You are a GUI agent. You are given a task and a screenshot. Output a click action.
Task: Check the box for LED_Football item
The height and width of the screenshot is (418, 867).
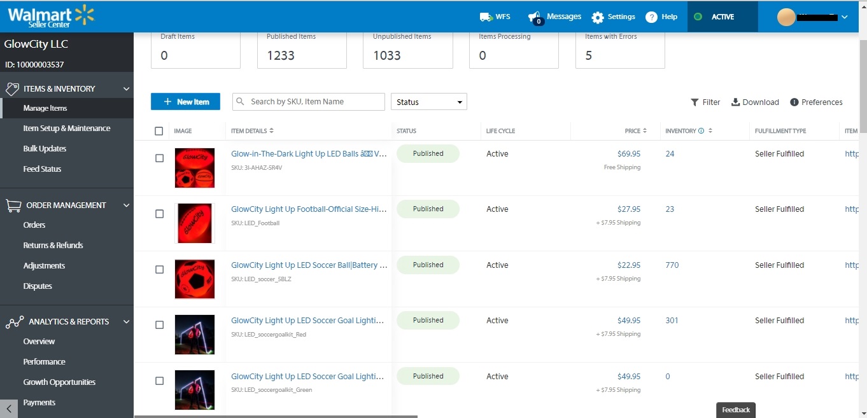pyautogui.click(x=159, y=214)
